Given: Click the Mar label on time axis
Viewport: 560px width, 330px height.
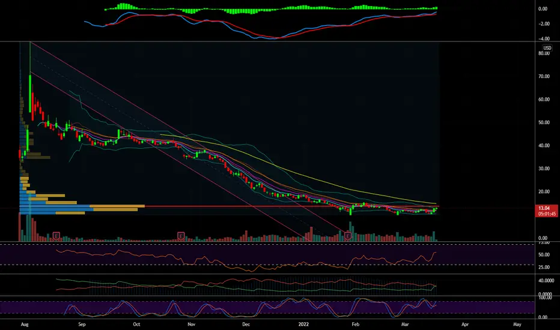Looking at the screenshot, I should (x=404, y=324).
